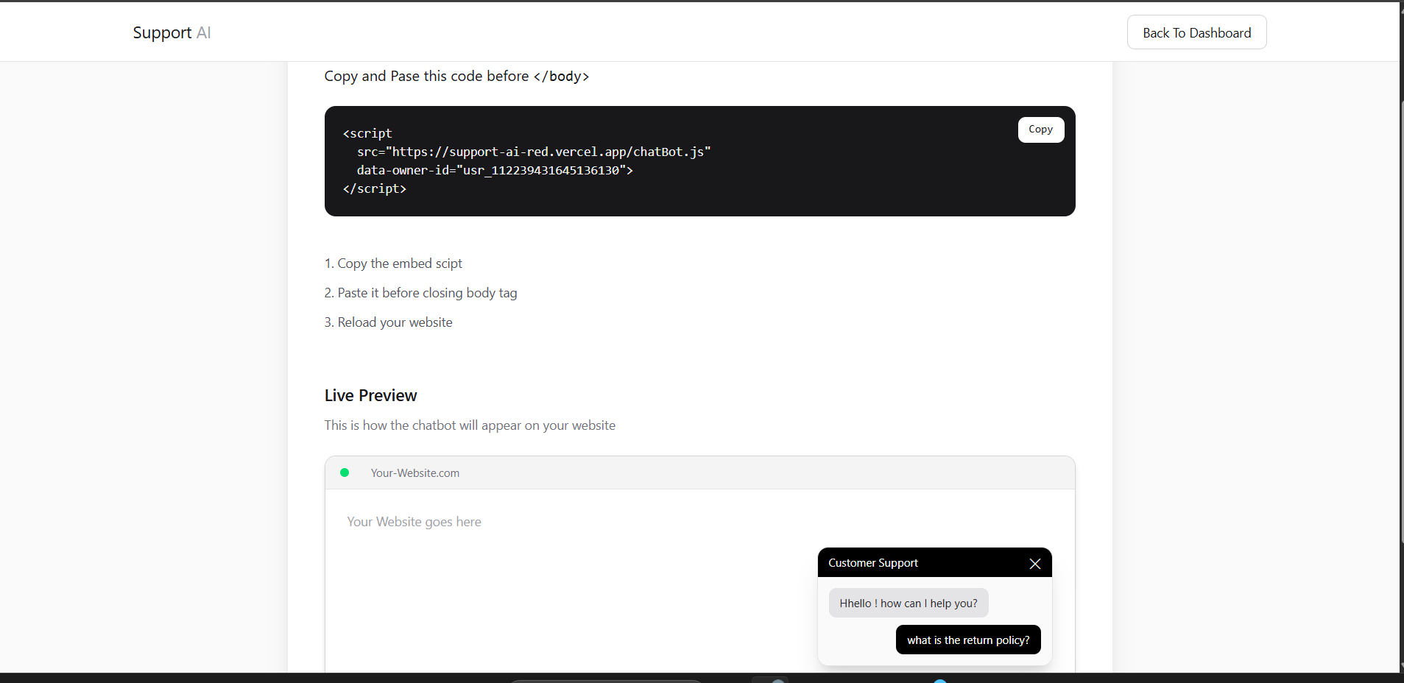Click the data-owner-id line in code
Screen dimensions: 1404x683
(x=495, y=170)
